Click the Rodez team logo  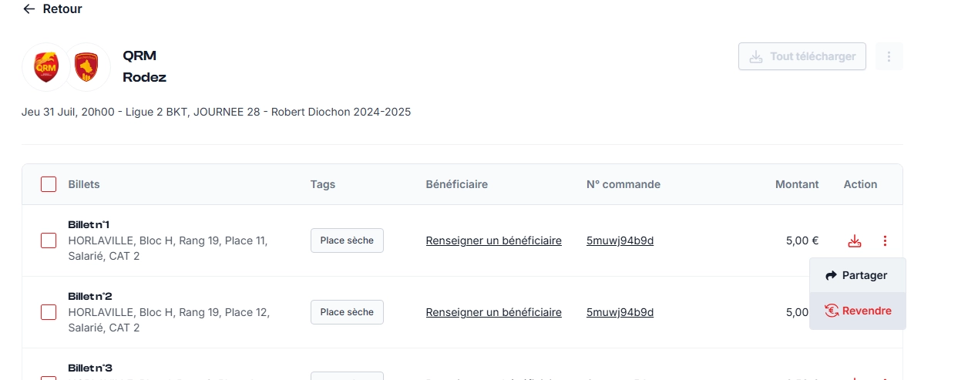click(86, 66)
